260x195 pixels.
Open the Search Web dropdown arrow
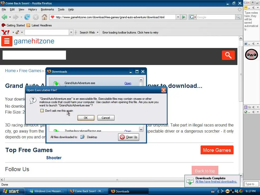pyautogui.click(x=97, y=32)
